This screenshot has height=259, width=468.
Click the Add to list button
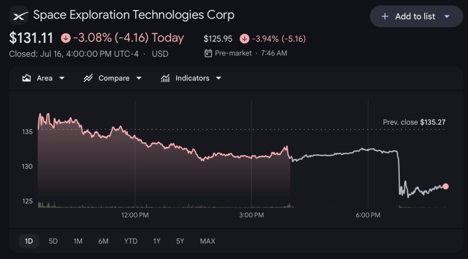[416, 16]
